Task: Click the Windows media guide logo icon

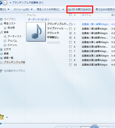Action: coord(2,117)
